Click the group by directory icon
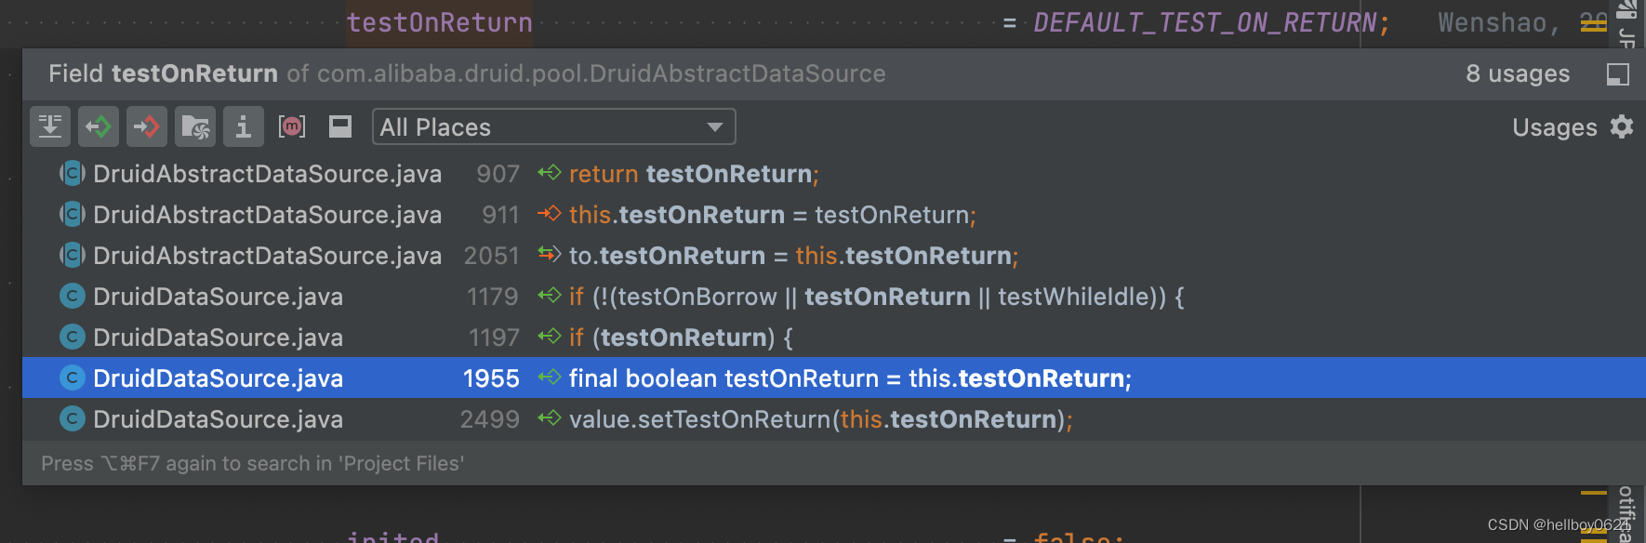The image size is (1646, 543). pos(195,126)
